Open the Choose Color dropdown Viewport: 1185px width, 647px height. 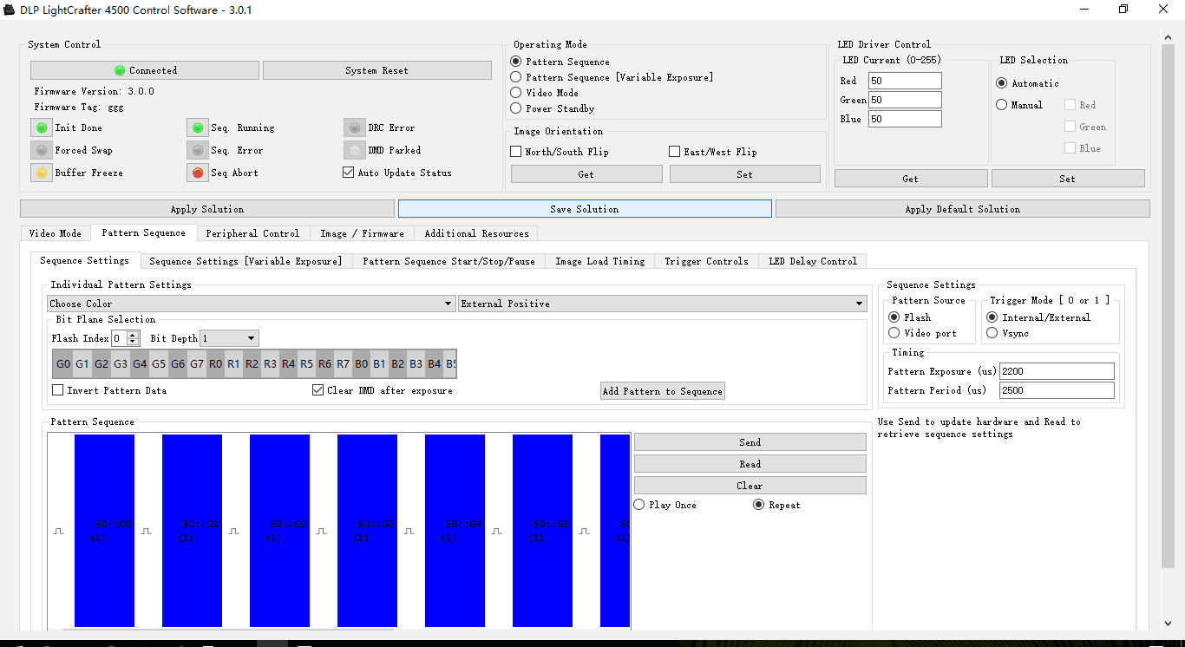tap(252, 304)
